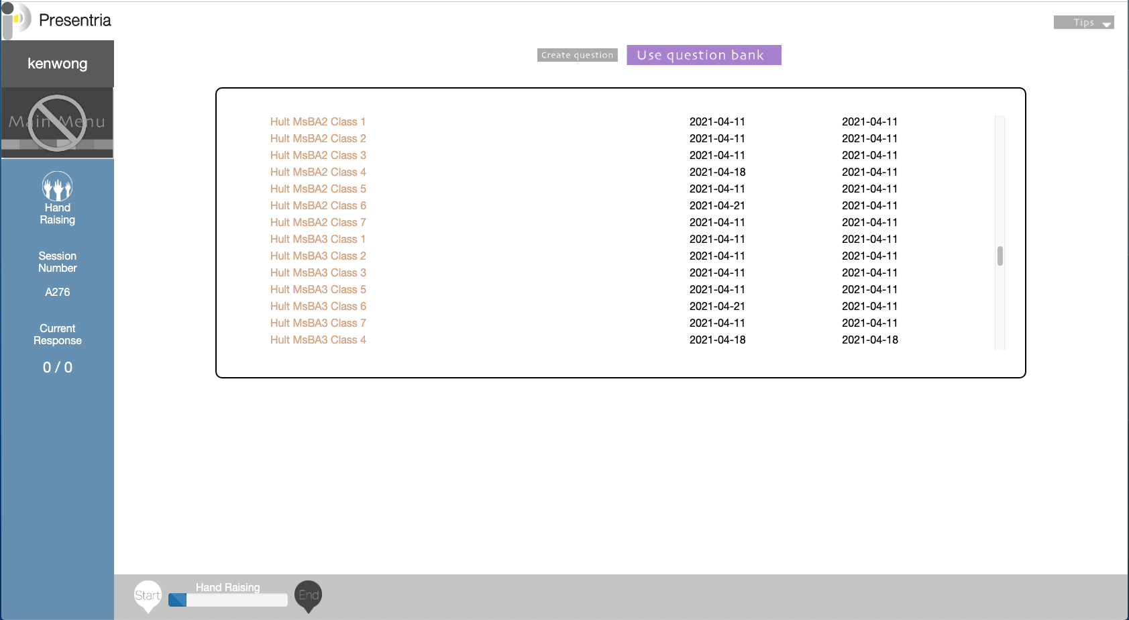Click first date 2021-04-18 for MsBA2 Class 4
Screen dimensions: 1129x620
click(x=717, y=172)
